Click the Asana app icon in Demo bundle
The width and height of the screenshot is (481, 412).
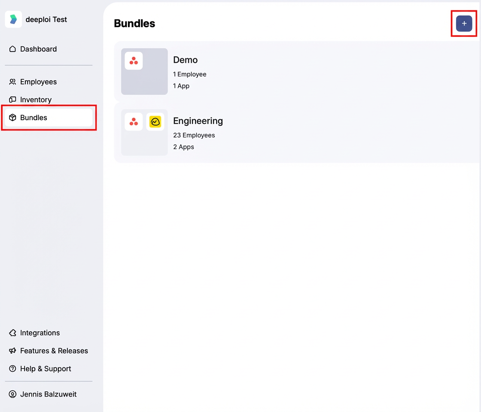coord(134,61)
